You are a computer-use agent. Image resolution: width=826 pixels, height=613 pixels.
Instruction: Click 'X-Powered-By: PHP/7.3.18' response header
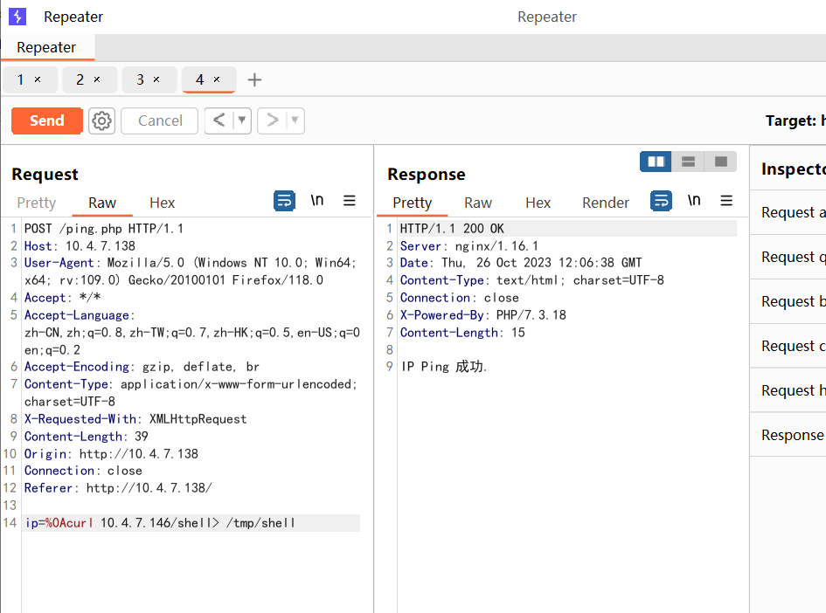(x=483, y=314)
